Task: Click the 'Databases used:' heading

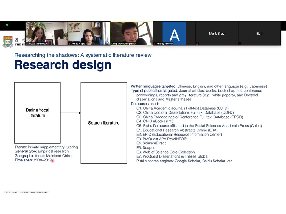Action: click(145, 104)
